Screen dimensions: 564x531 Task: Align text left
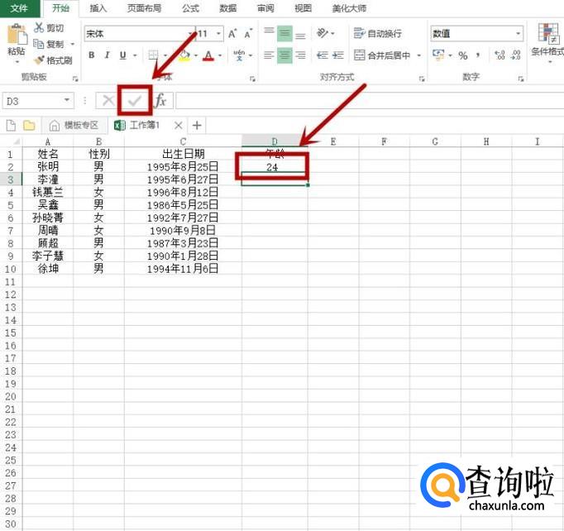tap(269, 55)
